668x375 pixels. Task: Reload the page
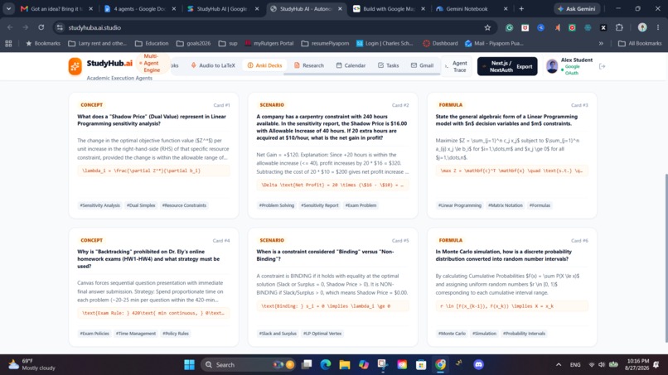click(41, 27)
